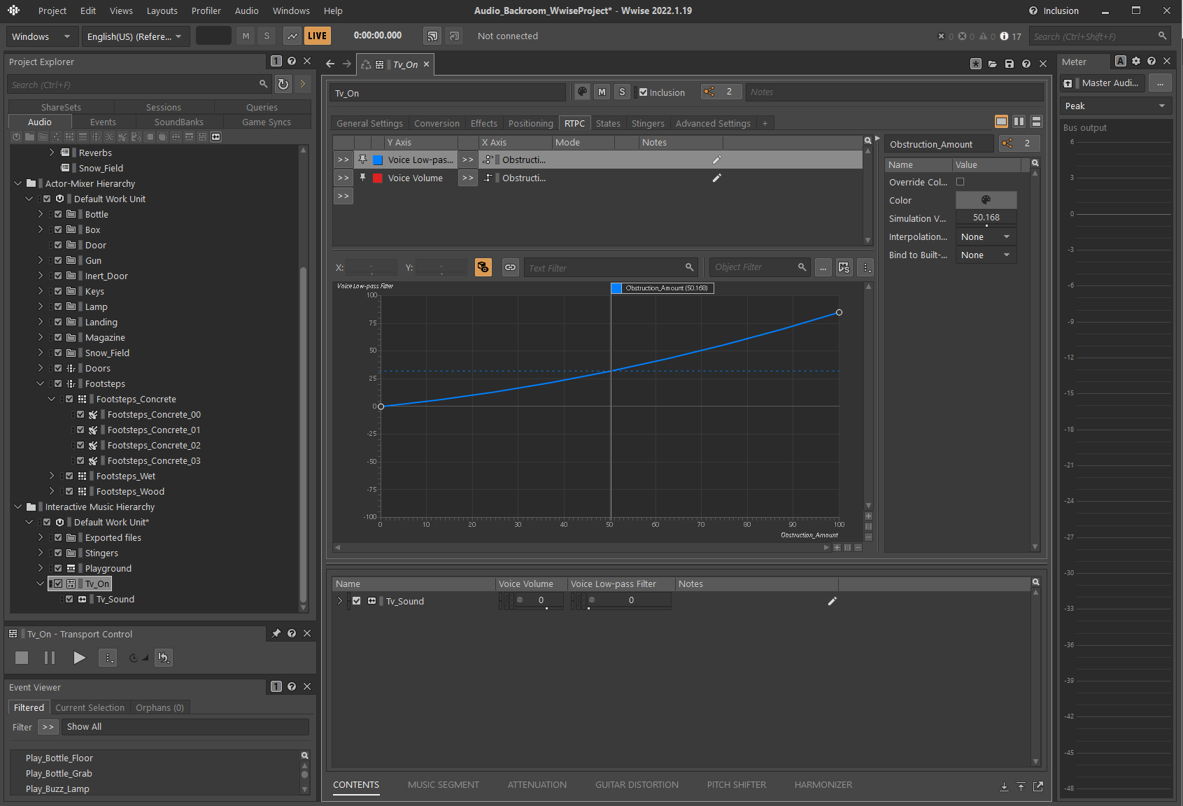
Task: Click the Mute button beside Tv_On name
Action: (602, 92)
